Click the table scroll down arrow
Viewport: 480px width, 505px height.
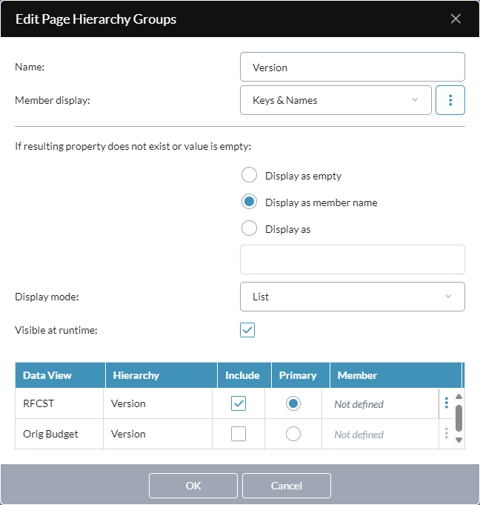459,440
